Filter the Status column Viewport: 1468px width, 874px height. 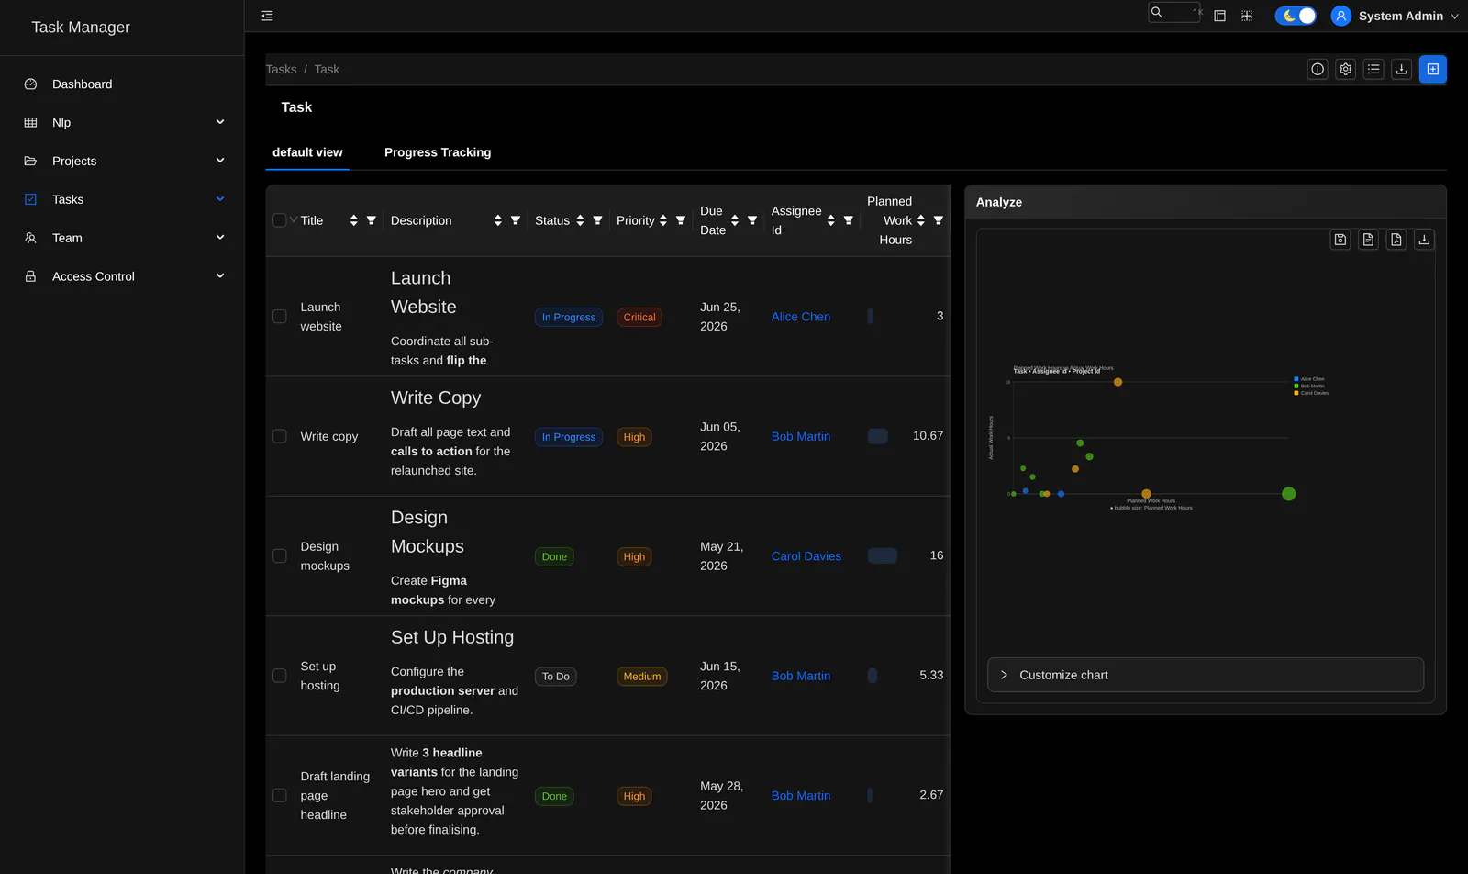[x=598, y=220]
